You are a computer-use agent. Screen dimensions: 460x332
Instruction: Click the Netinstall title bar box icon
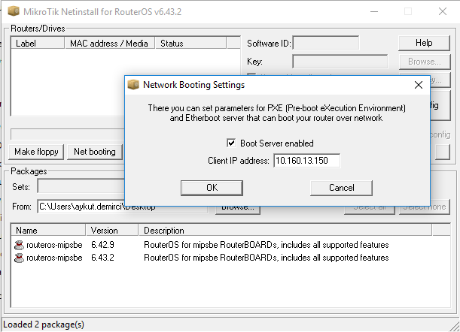(14, 11)
